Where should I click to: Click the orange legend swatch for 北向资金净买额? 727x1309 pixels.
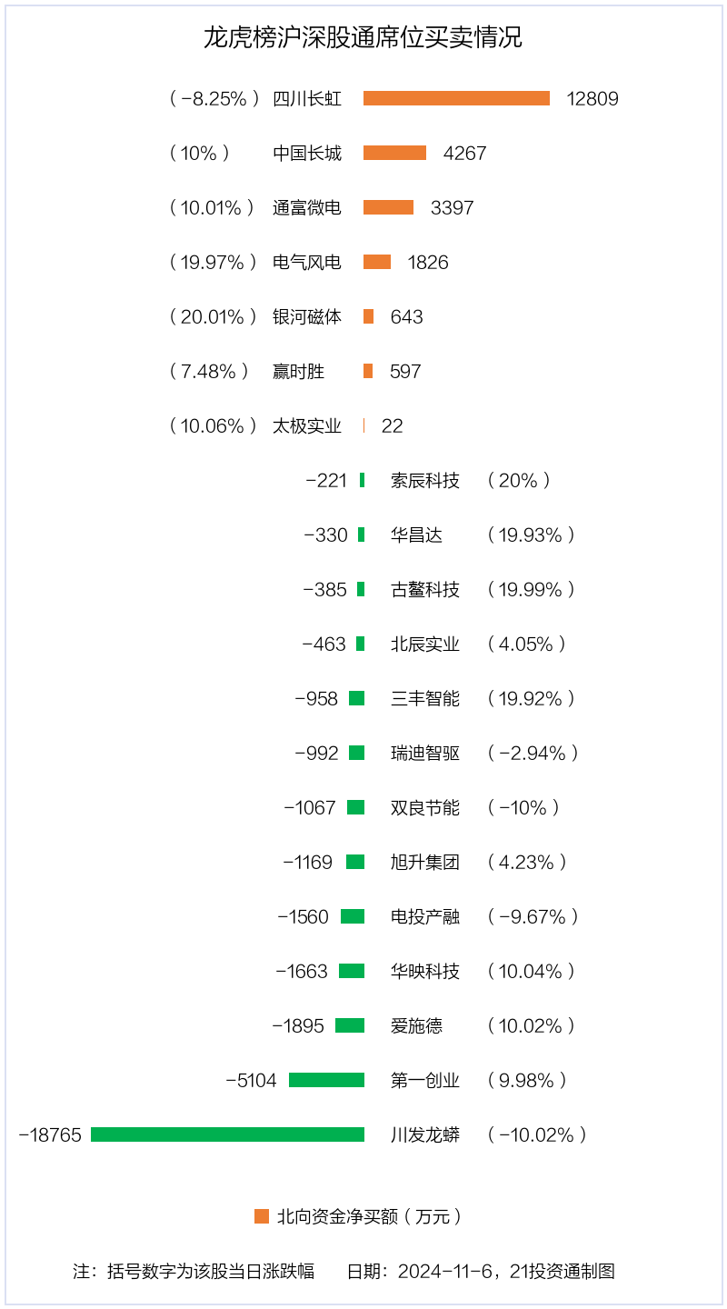(262, 1216)
